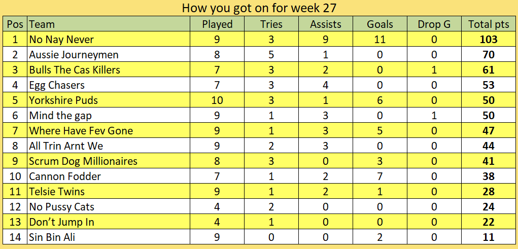Select Total pts cell showing 103

[489, 39]
